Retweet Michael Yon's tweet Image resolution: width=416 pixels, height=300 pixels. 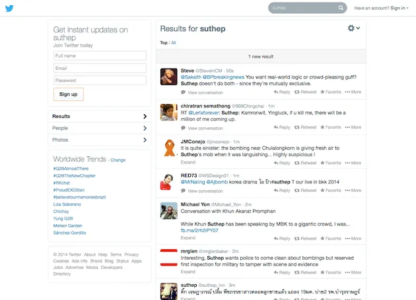[x=305, y=239]
